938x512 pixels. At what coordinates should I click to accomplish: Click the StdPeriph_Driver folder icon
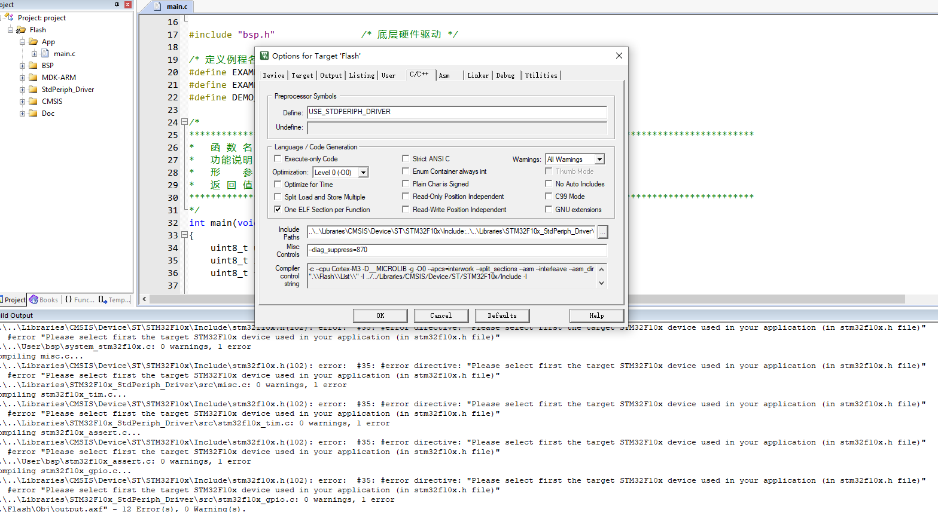point(33,90)
